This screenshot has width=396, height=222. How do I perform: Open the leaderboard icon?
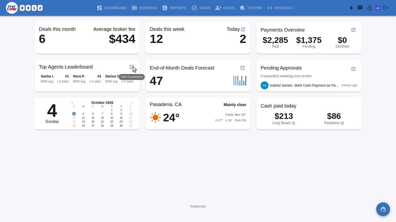point(132,67)
